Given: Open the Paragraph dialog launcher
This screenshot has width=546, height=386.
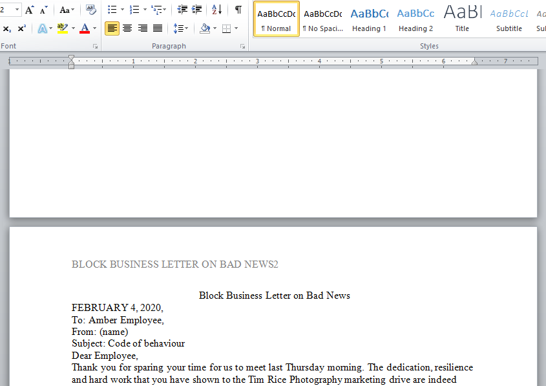Looking at the screenshot, I should (x=243, y=47).
